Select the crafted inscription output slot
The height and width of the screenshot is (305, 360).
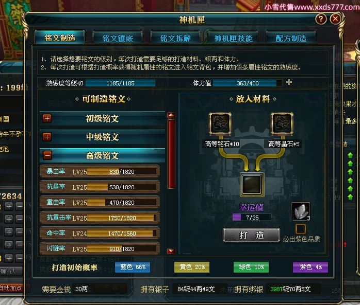coord(252,184)
